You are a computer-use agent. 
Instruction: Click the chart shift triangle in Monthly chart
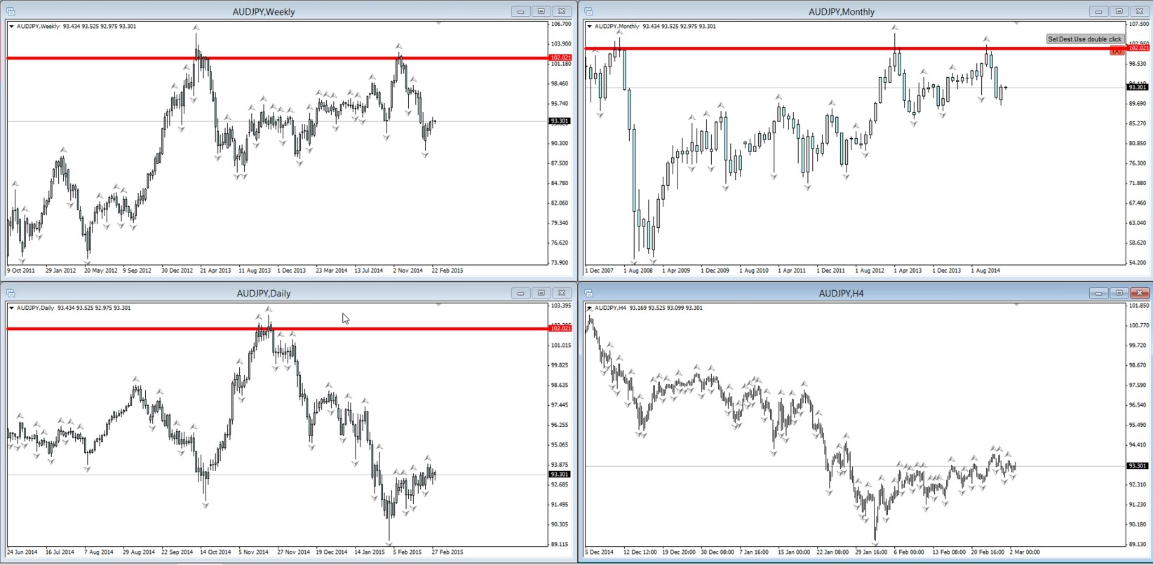[1016, 23]
